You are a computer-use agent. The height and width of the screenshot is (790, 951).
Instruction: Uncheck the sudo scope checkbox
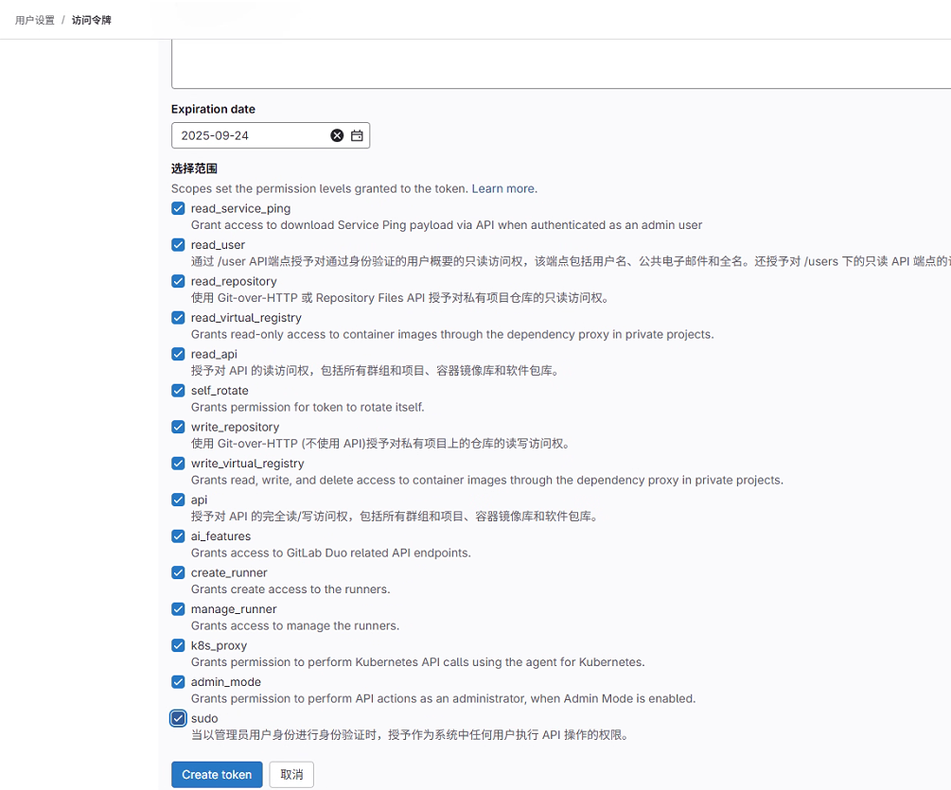point(178,718)
